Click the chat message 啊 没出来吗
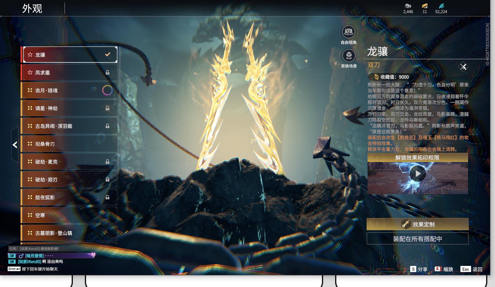Viewport: 495px width, 287px height. coord(52,262)
